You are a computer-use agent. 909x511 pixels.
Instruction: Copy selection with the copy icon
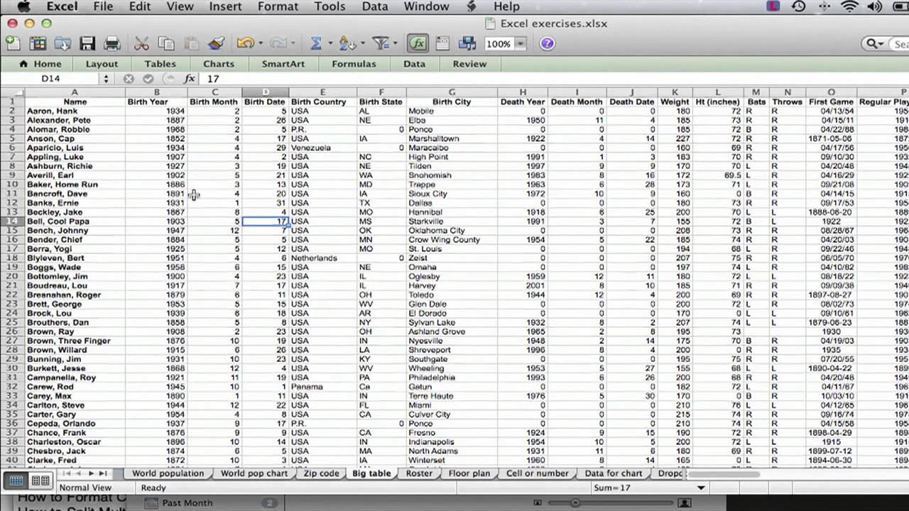[x=166, y=43]
